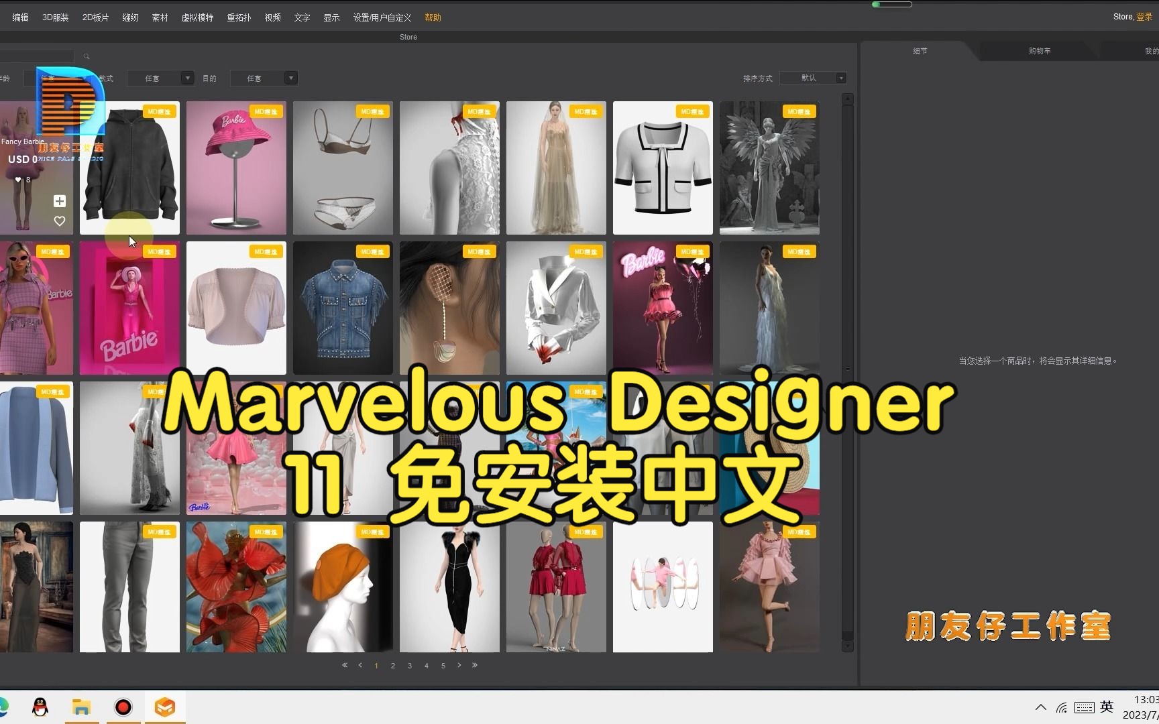Open the 款式 style filter dropdown
Screen dimensions: 1159x724
point(160,78)
